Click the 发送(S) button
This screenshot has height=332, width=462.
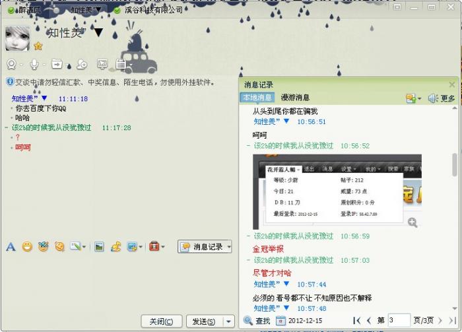[x=205, y=321]
